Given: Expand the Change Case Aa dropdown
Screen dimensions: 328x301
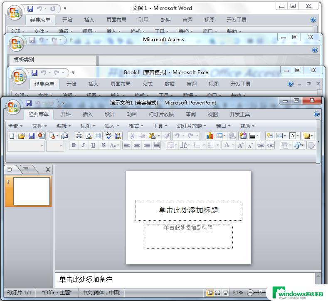Looking at the screenshot, I should [114, 145].
